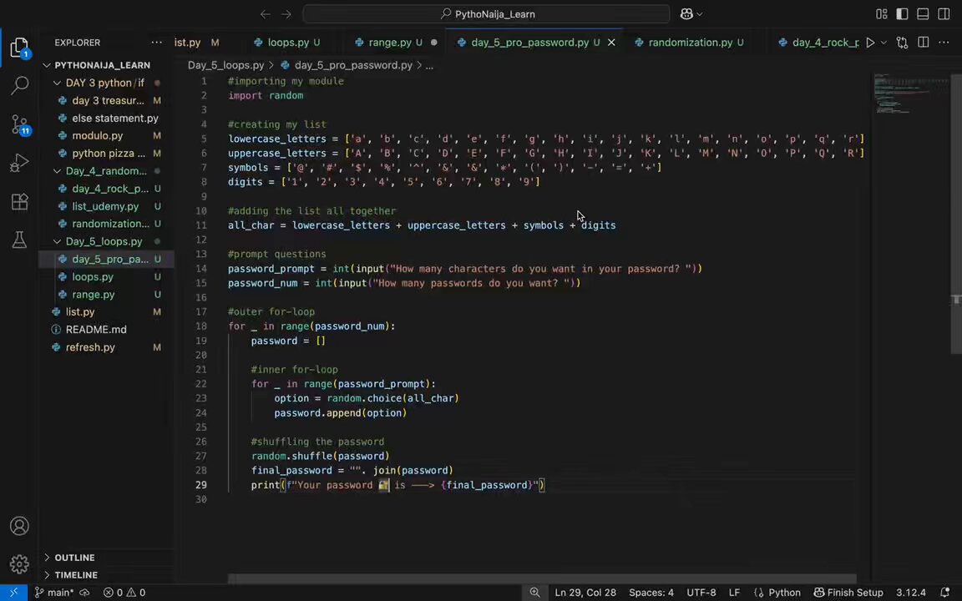Open Source Control view with 11 changes
Viewport: 962px width, 601px height.
point(20,124)
